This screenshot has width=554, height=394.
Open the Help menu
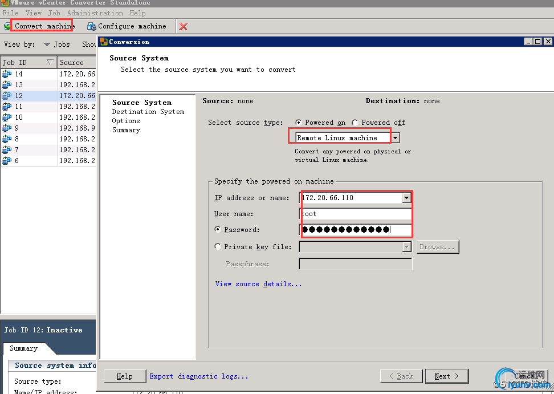(x=137, y=13)
